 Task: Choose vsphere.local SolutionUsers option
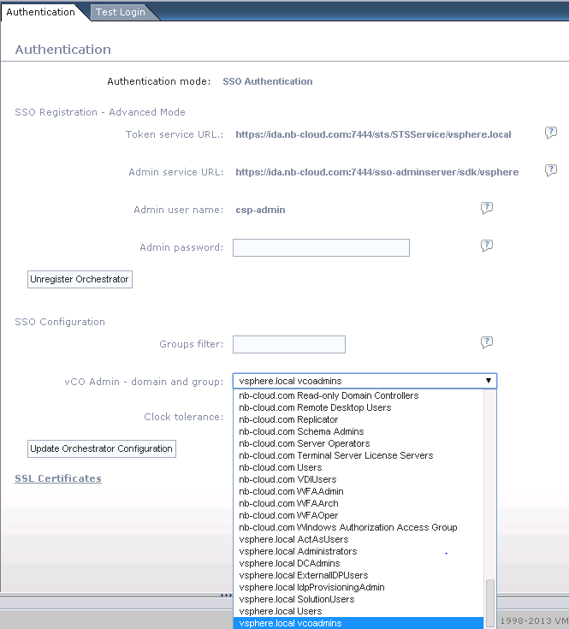pos(359,599)
